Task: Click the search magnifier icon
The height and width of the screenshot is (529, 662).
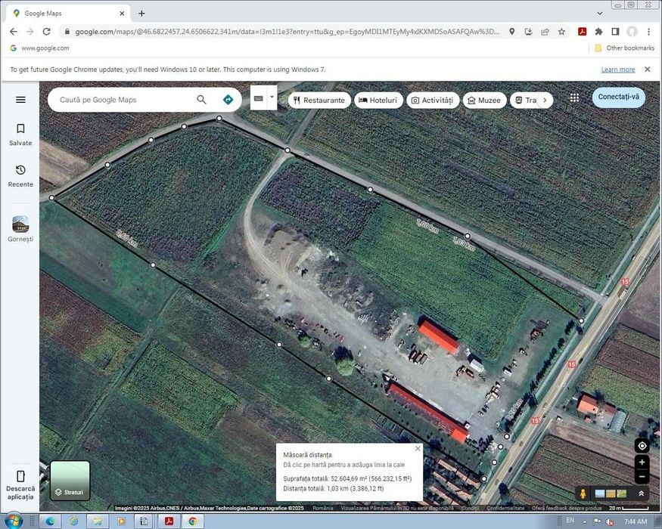Action: click(201, 100)
